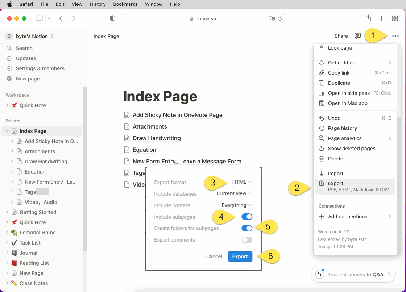Open Add Sticky Note in OneNote Page link
This screenshot has width=406, height=292.
[x=178, y=115]
